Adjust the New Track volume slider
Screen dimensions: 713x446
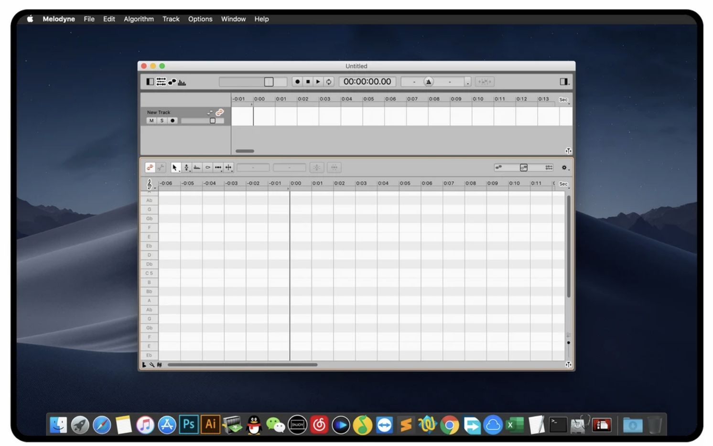(213, 121)
